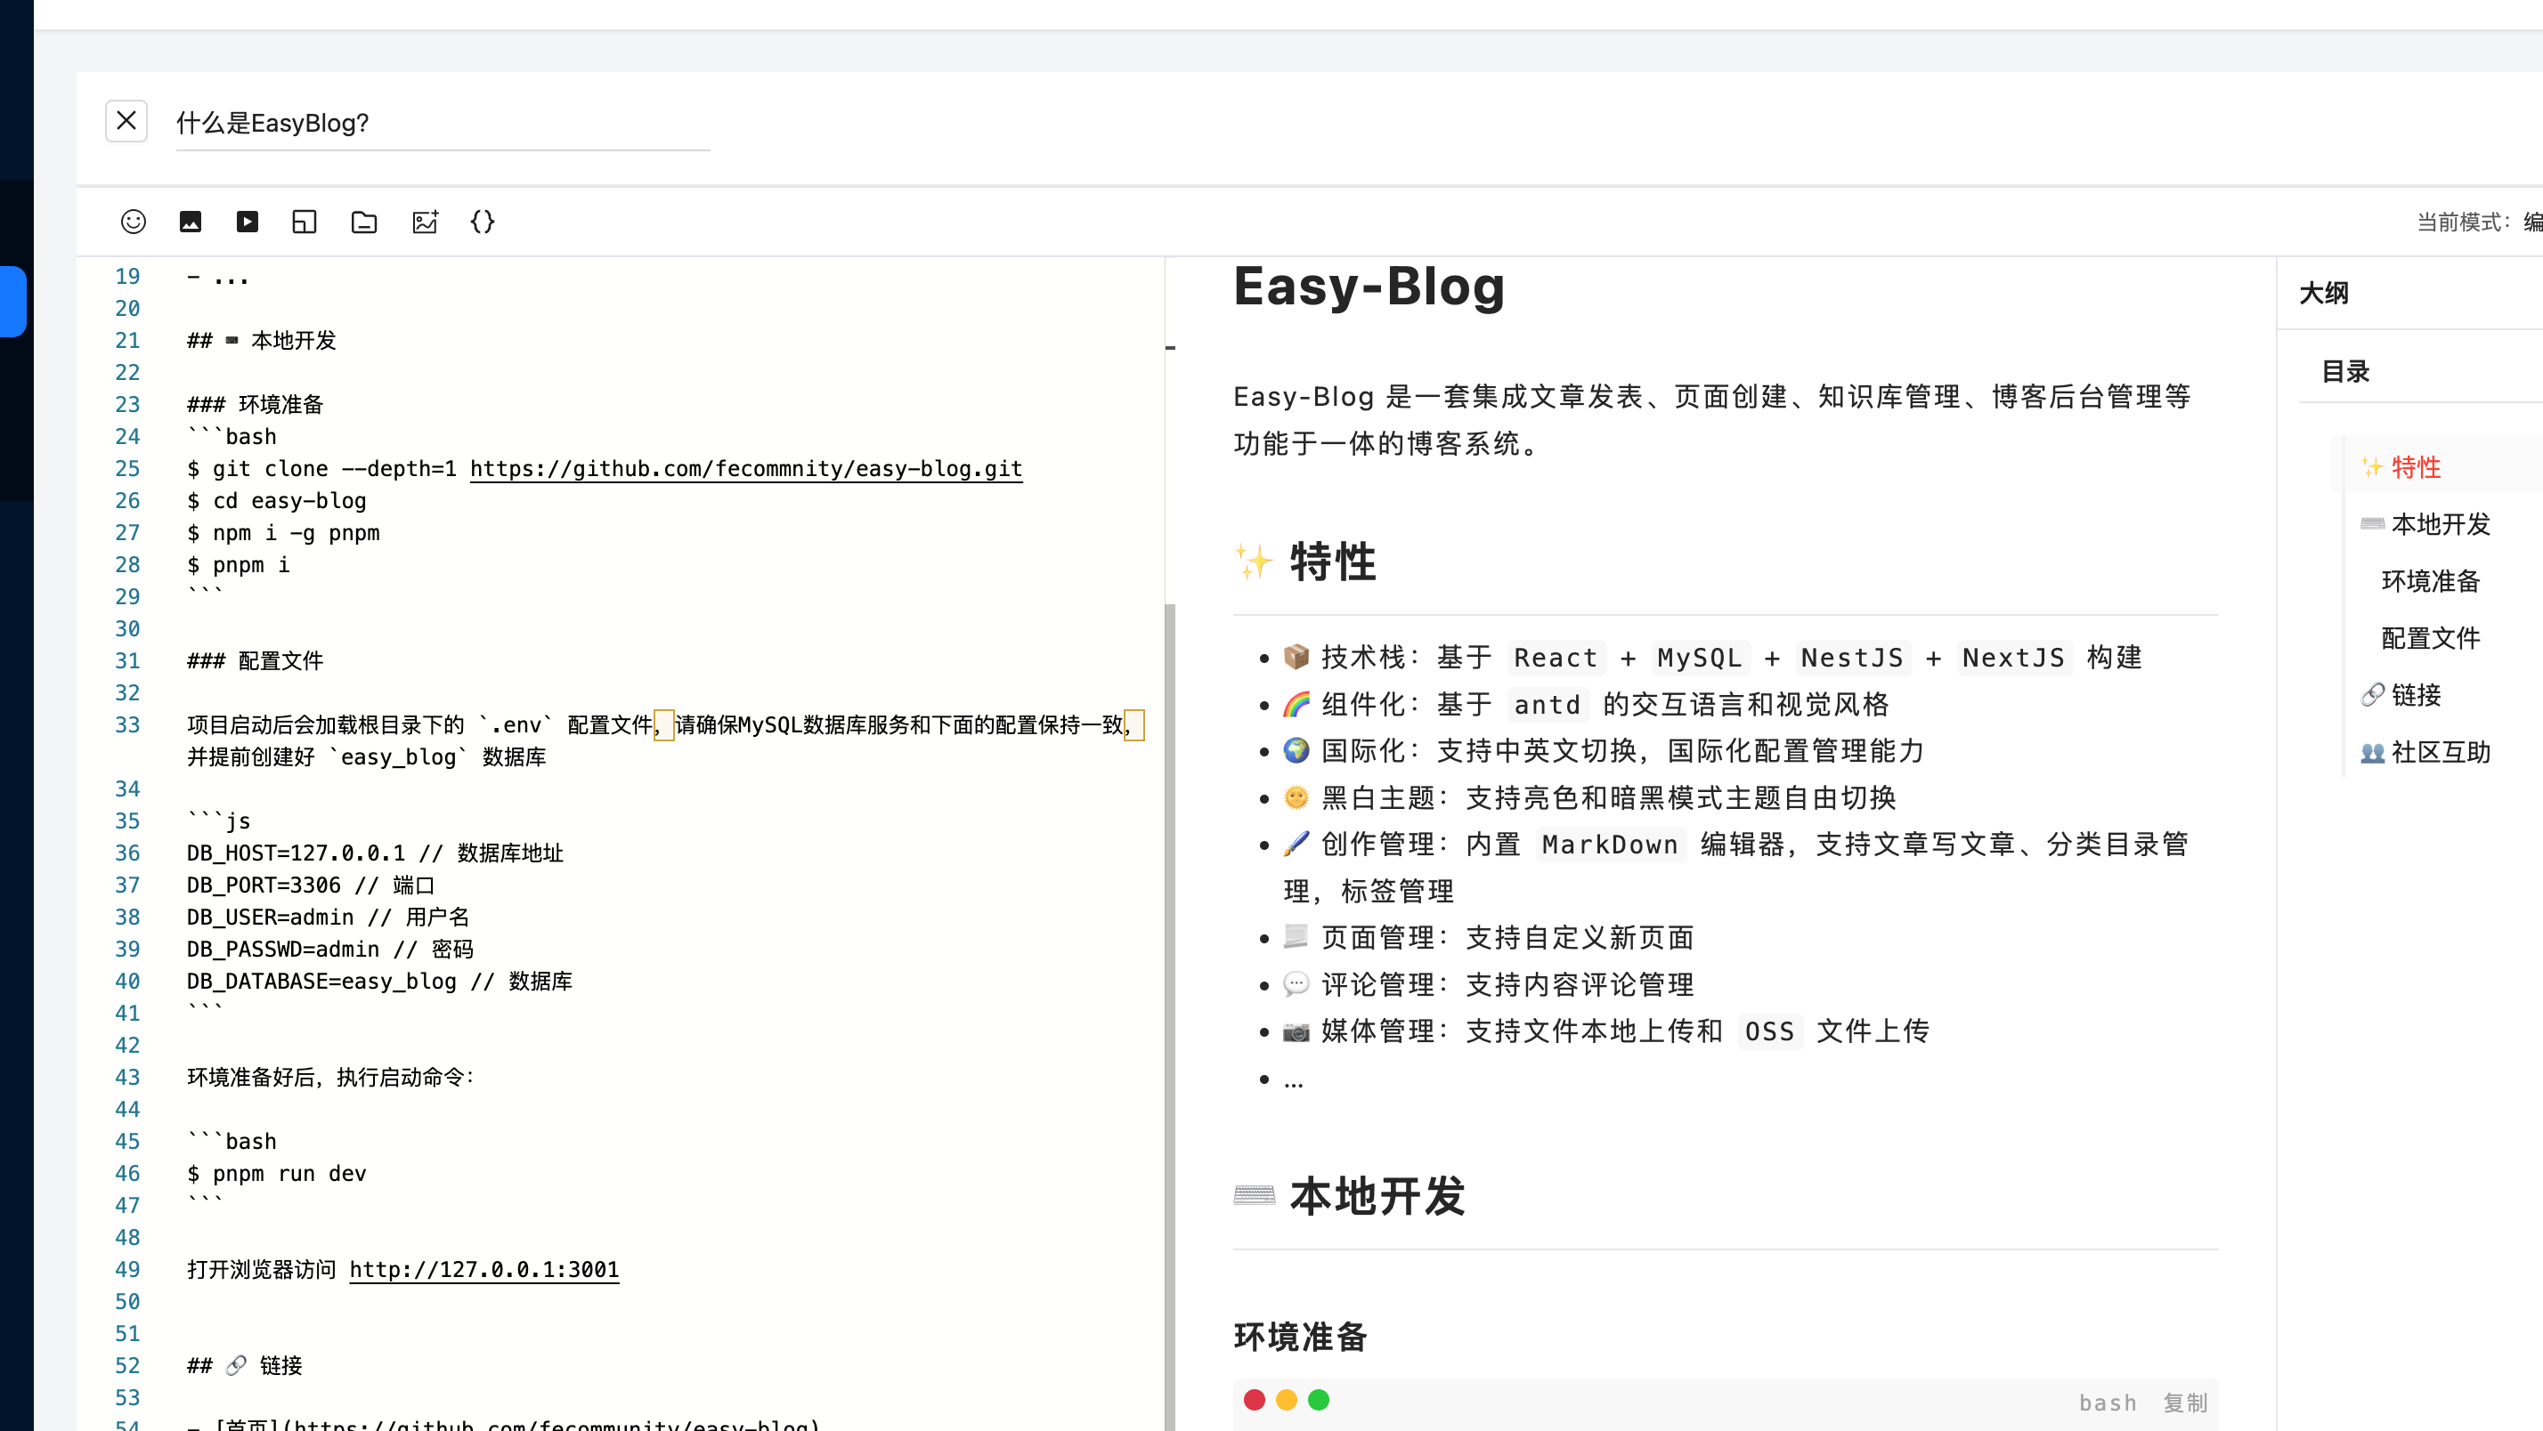Click the '本地开发' heading in the preview
The image size is (2543, 1431).
point(1377,1196)
